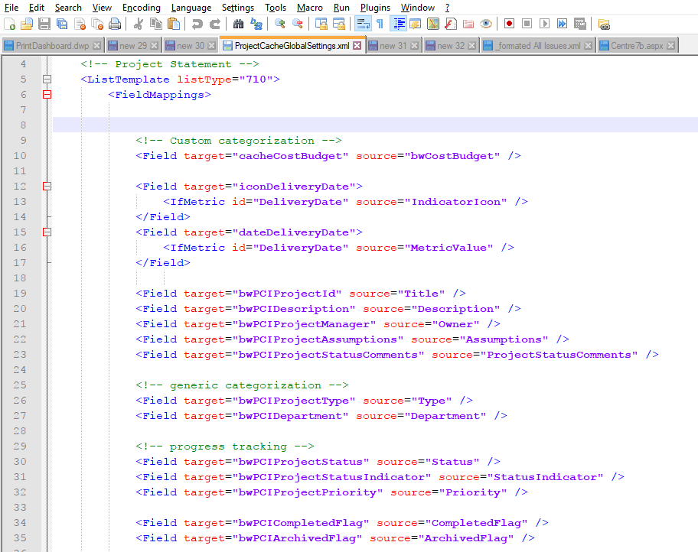Close the new 32 tab

pos(472,46)
